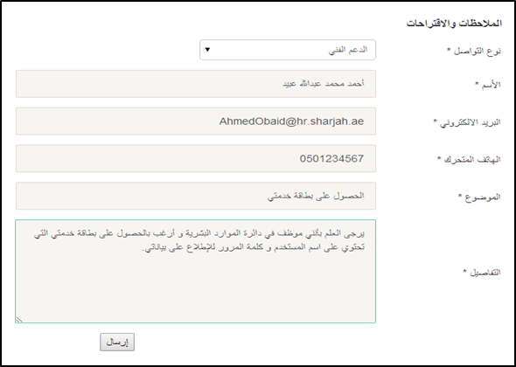Click the selected option الدعم الفني
The height and width of the screenshot is (367, 516).
point(348,50)
